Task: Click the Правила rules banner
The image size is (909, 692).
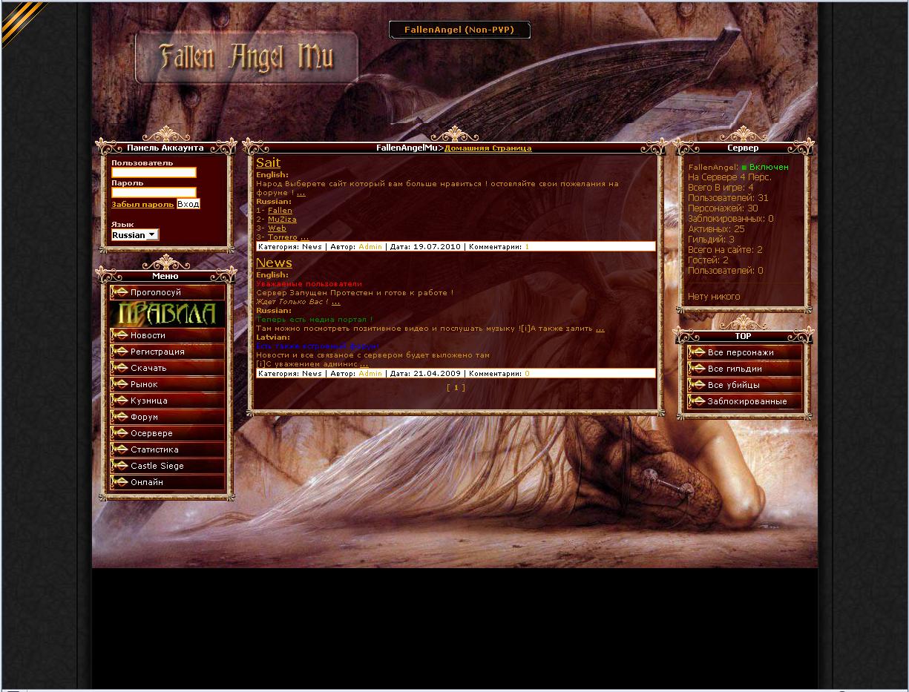Action: [167, 314]
